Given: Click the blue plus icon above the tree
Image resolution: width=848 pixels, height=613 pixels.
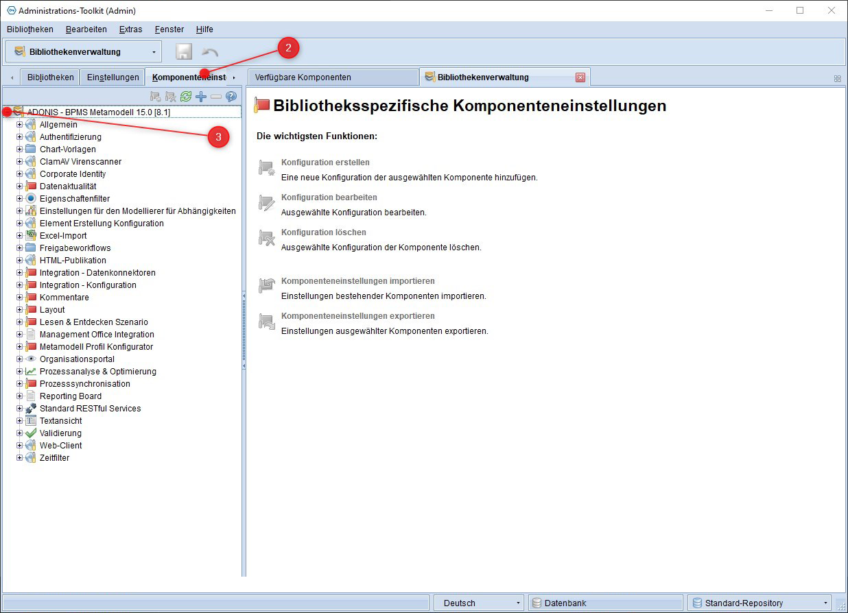Looking at the screenshot, I should point(201,97).
